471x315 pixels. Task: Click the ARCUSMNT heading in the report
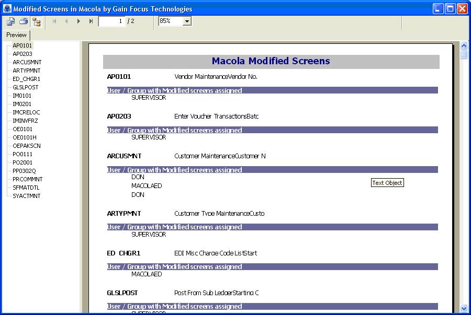(x=124, y=156)
